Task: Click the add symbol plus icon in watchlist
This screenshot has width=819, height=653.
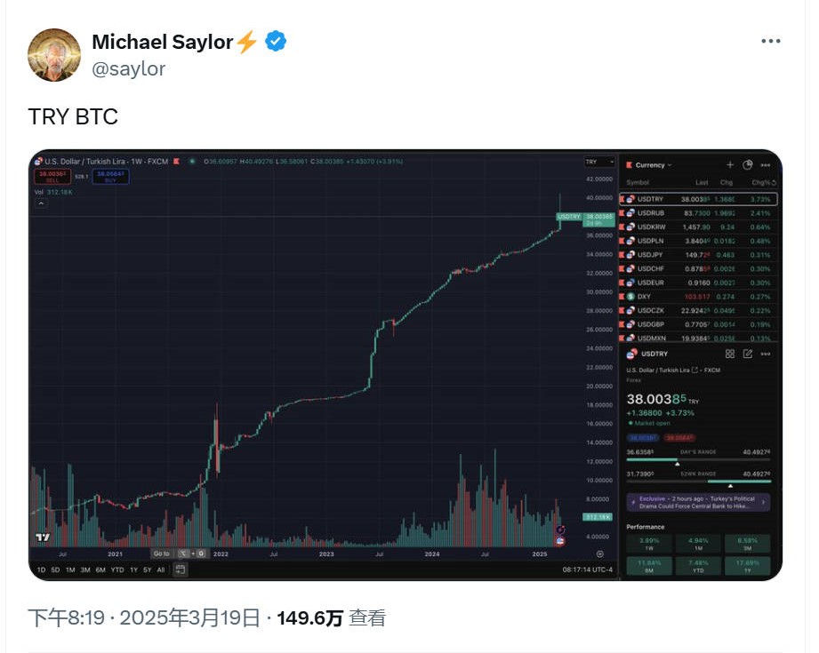Action: pos(730,164)
